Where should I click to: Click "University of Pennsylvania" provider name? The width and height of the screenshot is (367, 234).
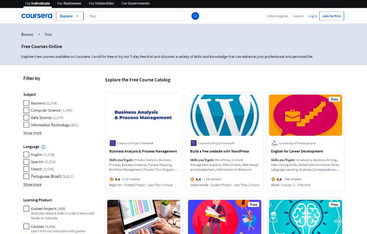tap(298, 143)
